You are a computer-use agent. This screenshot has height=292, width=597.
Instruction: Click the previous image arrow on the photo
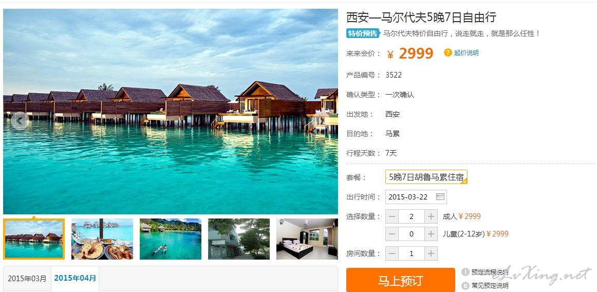pyautogui.click(x=20, y=121)
